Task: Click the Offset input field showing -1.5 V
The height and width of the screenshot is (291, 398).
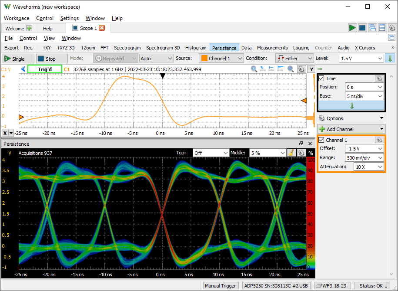Action: (365, 148)
